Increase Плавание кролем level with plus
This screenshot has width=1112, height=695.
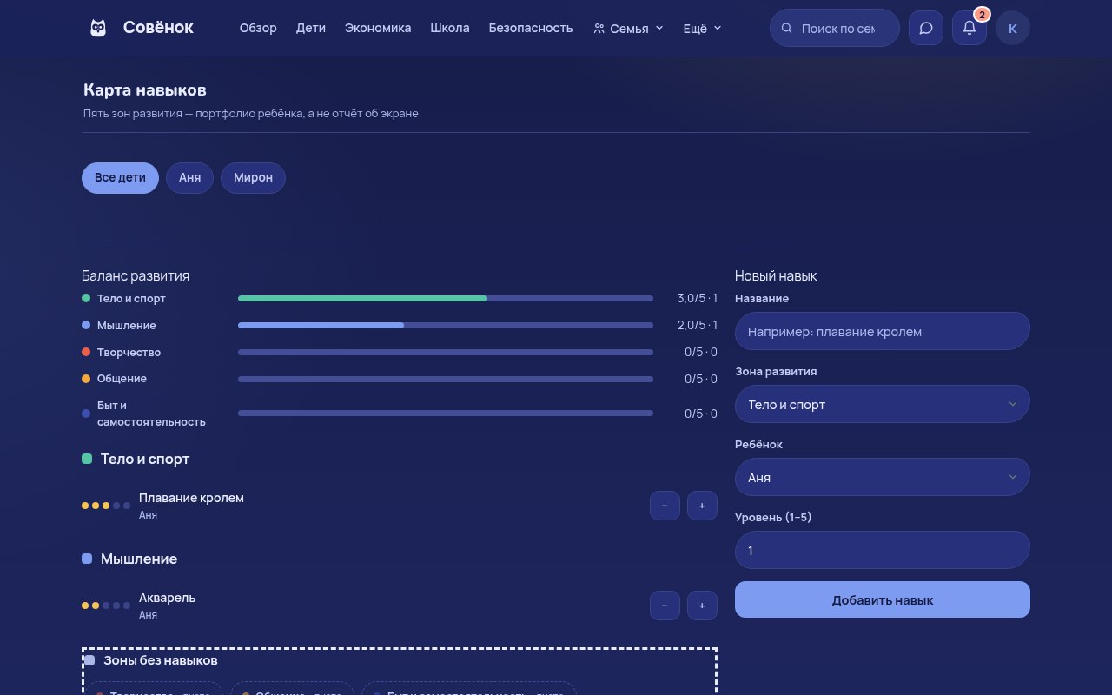click(x=702, y=506)
